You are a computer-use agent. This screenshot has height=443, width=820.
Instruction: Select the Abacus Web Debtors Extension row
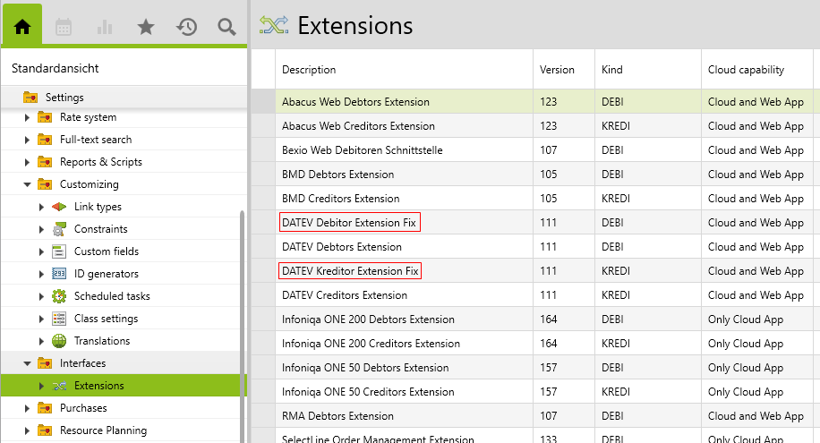[355, 102]
